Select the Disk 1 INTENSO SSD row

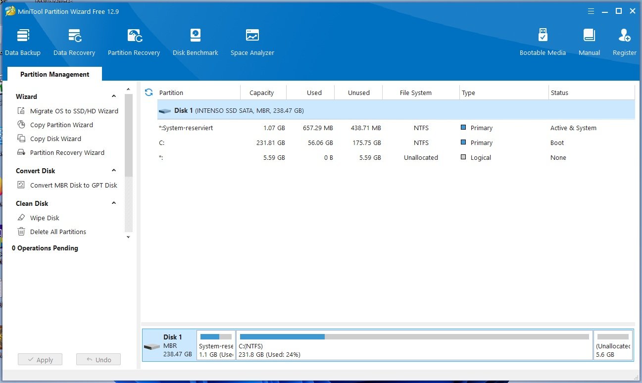(396, 111)
